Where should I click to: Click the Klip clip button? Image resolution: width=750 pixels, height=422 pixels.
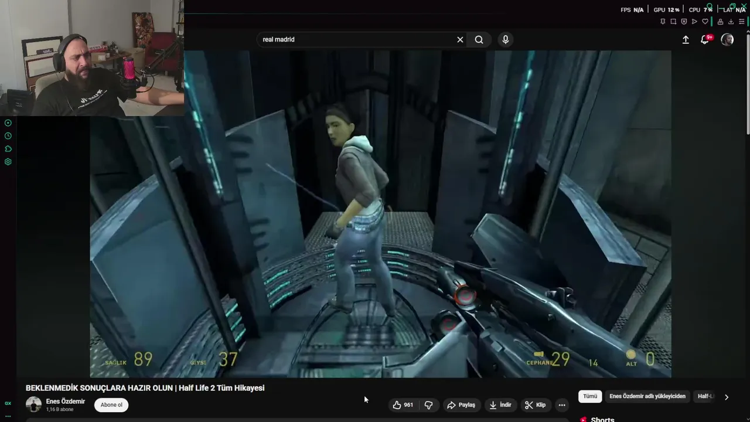(x=535, y=405)
